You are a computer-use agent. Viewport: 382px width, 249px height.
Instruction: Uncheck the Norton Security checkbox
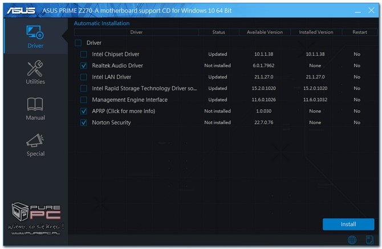pyautogui.click(x=84, y=122)
